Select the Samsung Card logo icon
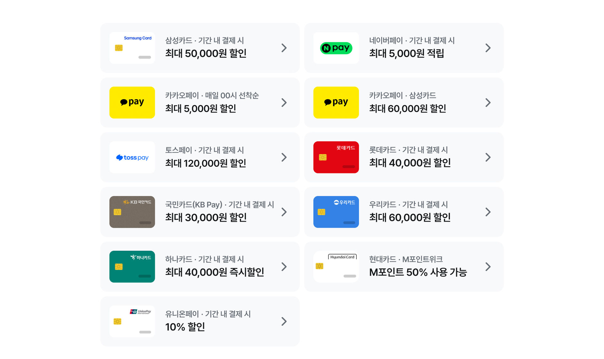 click(132, 48)
